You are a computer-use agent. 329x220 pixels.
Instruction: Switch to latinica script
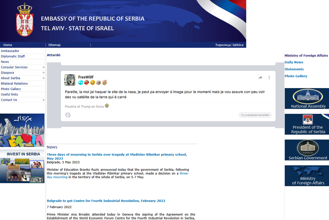click(238, 45)
